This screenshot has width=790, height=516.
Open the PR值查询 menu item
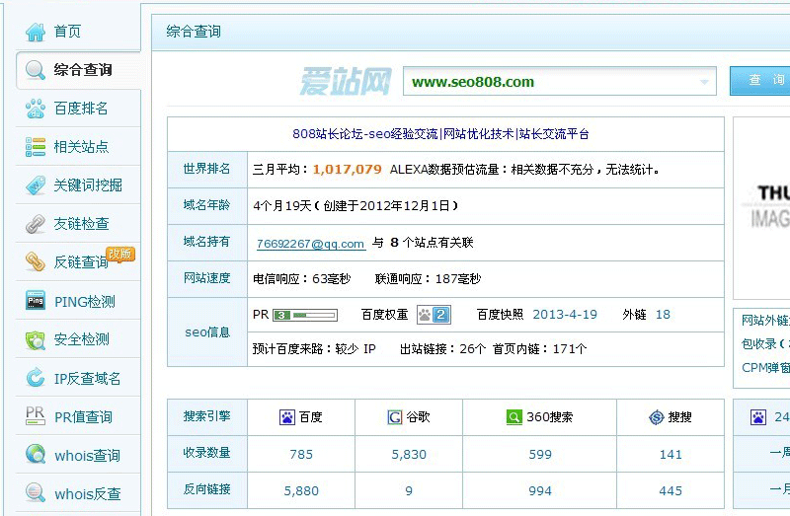83,417
